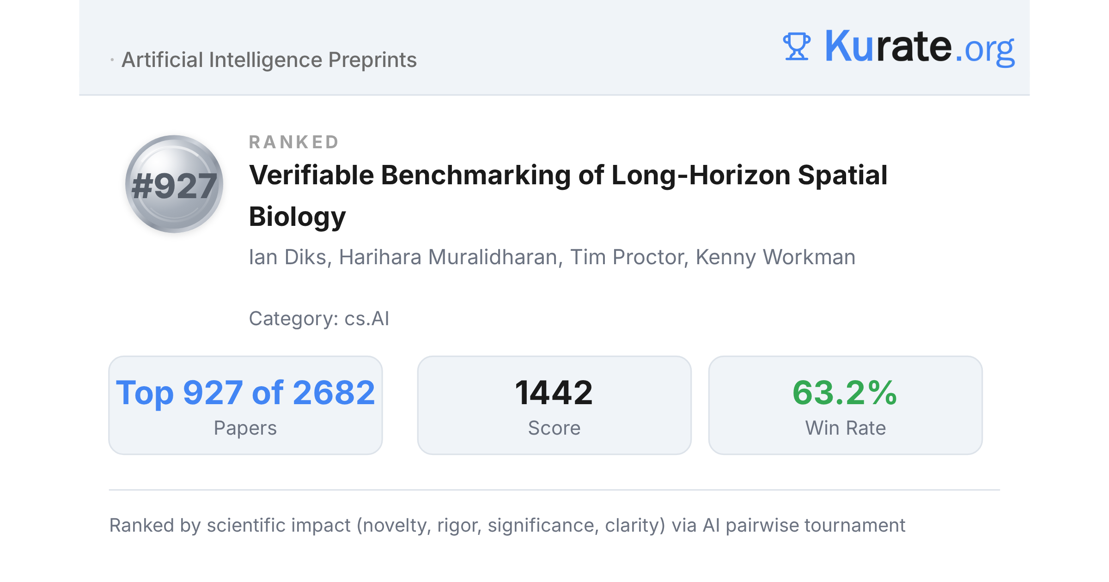Click author name Ian Diks

coord(287,257)
